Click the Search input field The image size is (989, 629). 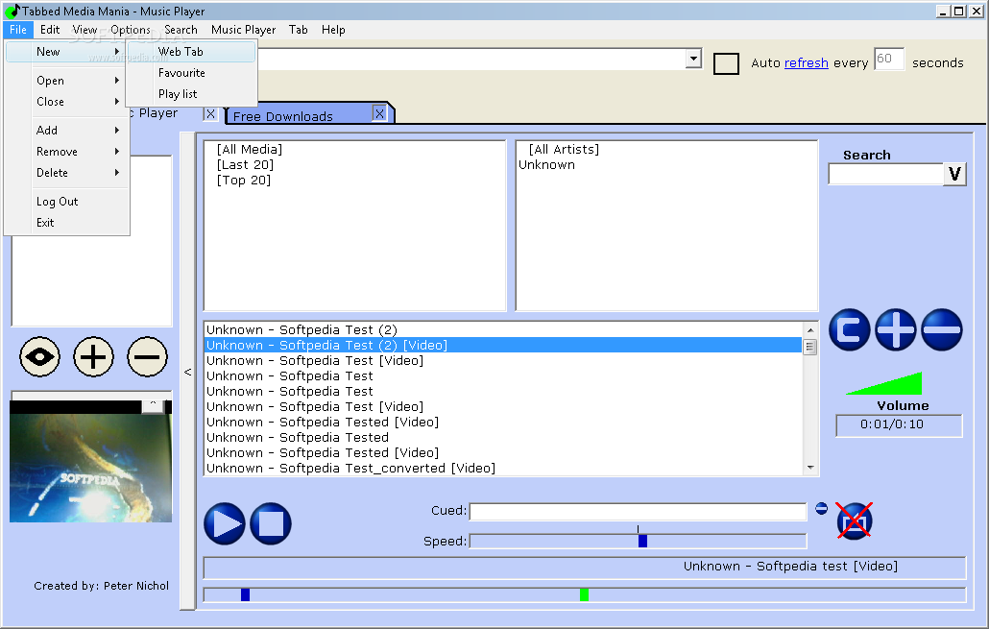(886, 174)
